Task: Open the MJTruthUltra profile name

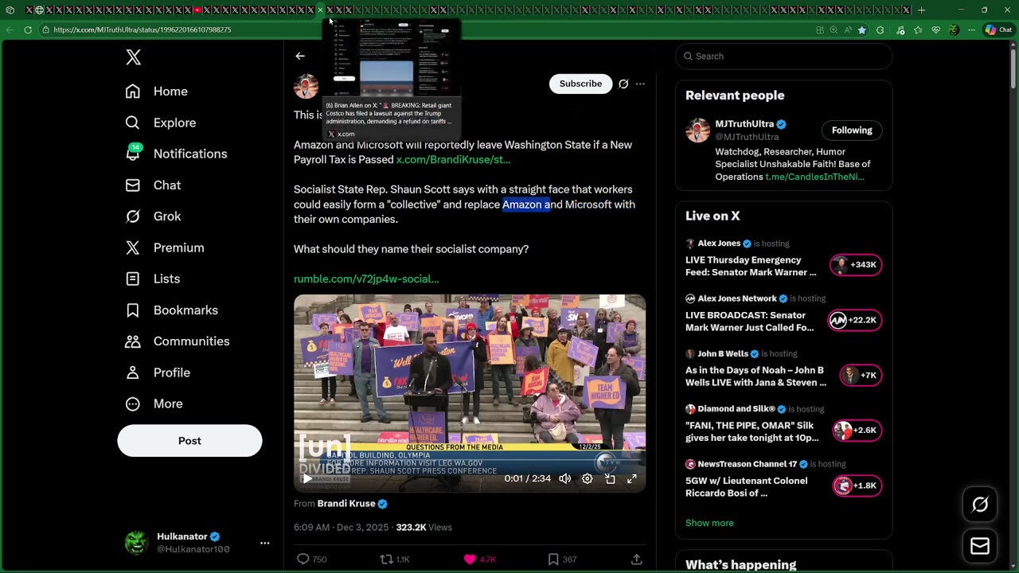Action: coord(744,124)
